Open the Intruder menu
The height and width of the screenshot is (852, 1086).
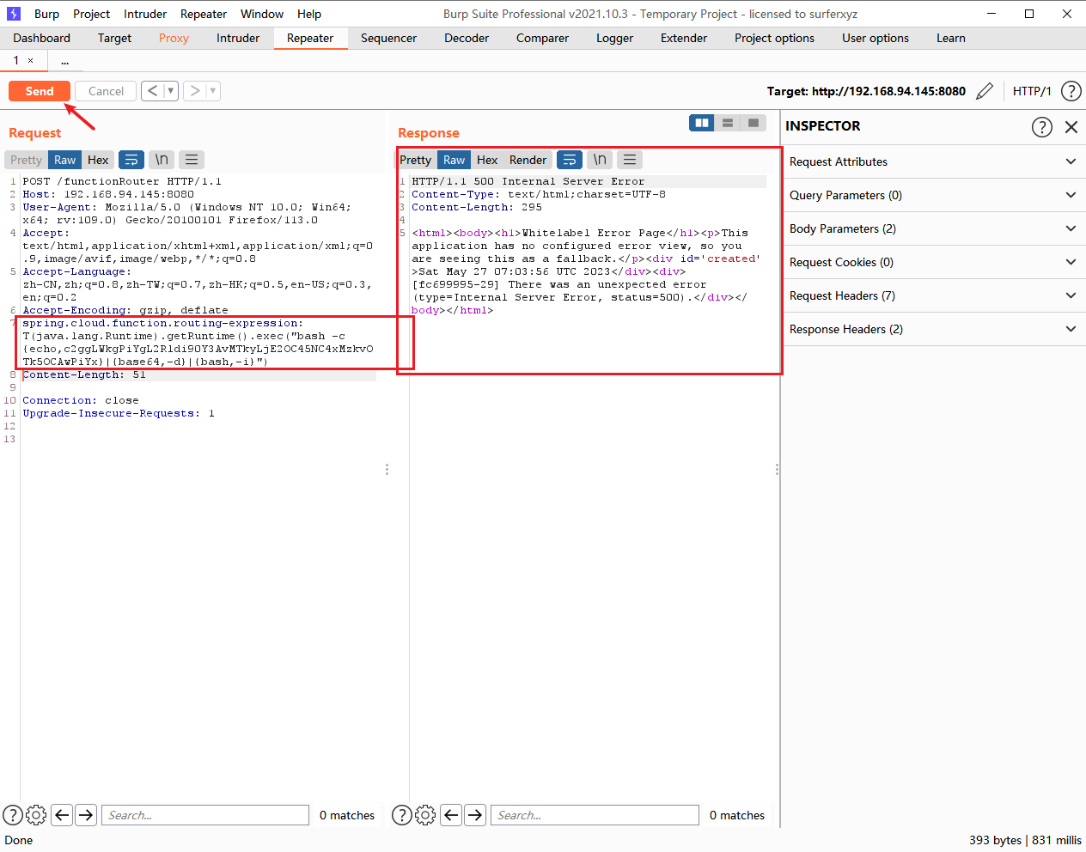(x=145, y=14)
